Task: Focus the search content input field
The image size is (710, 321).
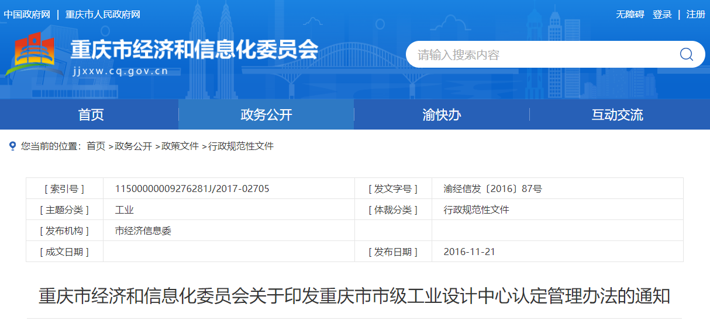Action: 544,54
